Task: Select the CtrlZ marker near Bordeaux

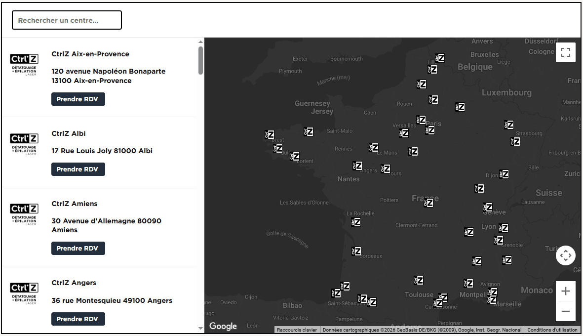Action: (x=357, y=251)
